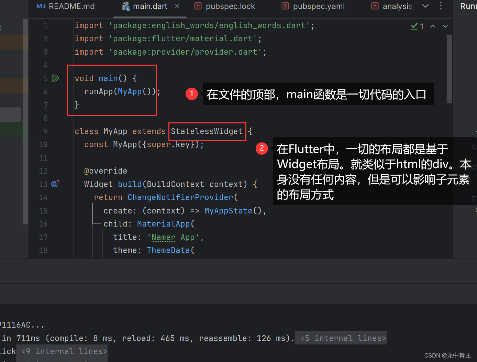Click the flutter material import line
This screenshot has width=477, height=362.
(168, 39)
